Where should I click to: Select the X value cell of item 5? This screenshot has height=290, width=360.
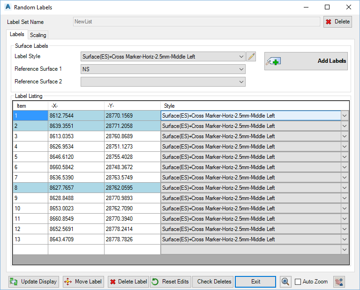coord(76,157)
